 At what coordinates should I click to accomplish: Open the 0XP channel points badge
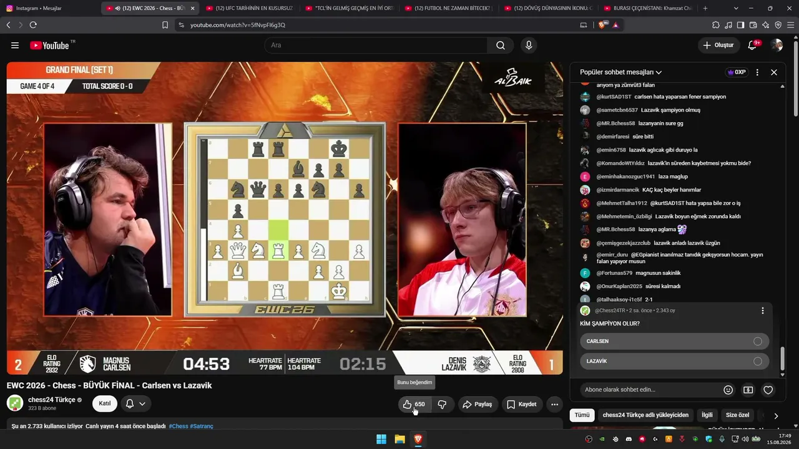[737, 72]
